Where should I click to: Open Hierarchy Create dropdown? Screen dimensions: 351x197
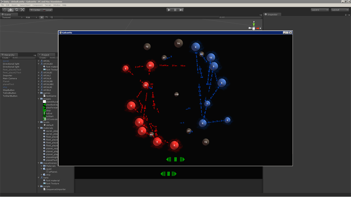point(6,58)
